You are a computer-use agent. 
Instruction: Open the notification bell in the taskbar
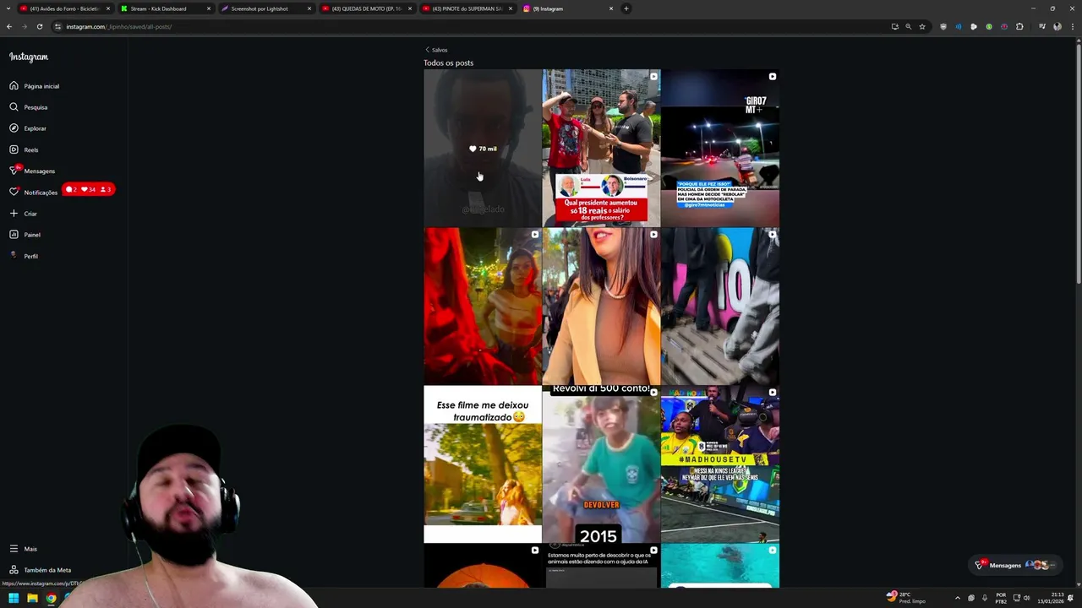click(x=1071, y=598)
